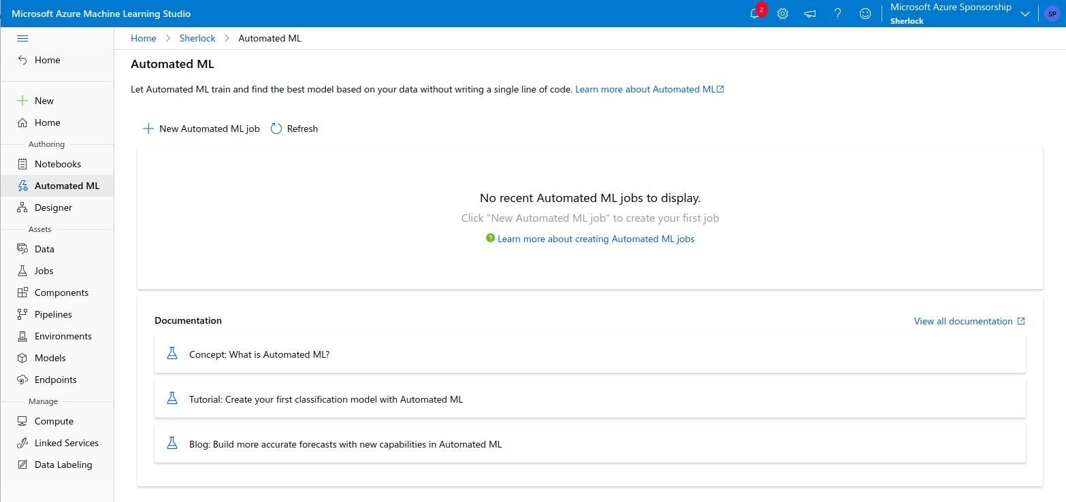
Task: Start a New Automated ML job
Action: [x=201, y=129]
